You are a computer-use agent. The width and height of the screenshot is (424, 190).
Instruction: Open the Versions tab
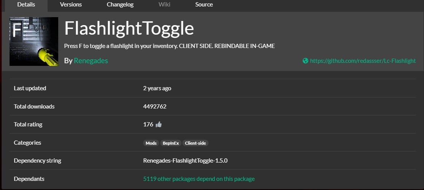pos(71,5)
